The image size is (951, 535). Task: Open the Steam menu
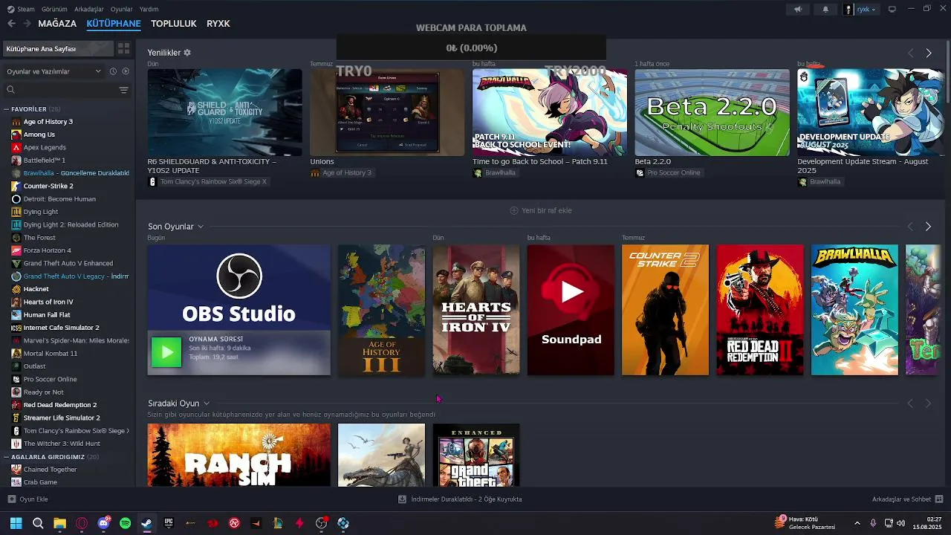click(22, 9)
